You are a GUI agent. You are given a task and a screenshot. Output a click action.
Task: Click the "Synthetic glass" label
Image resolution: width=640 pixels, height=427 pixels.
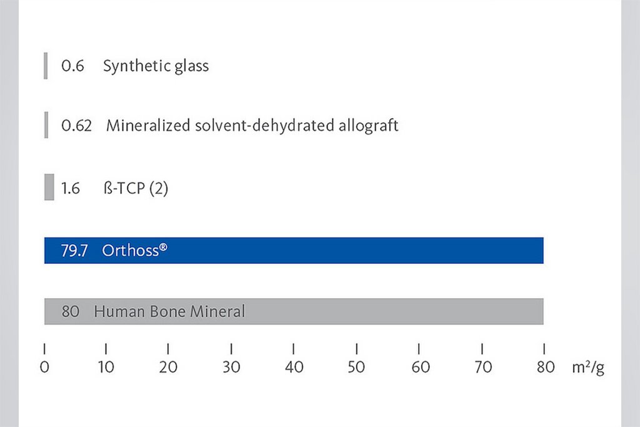click(x=156, y=66)
